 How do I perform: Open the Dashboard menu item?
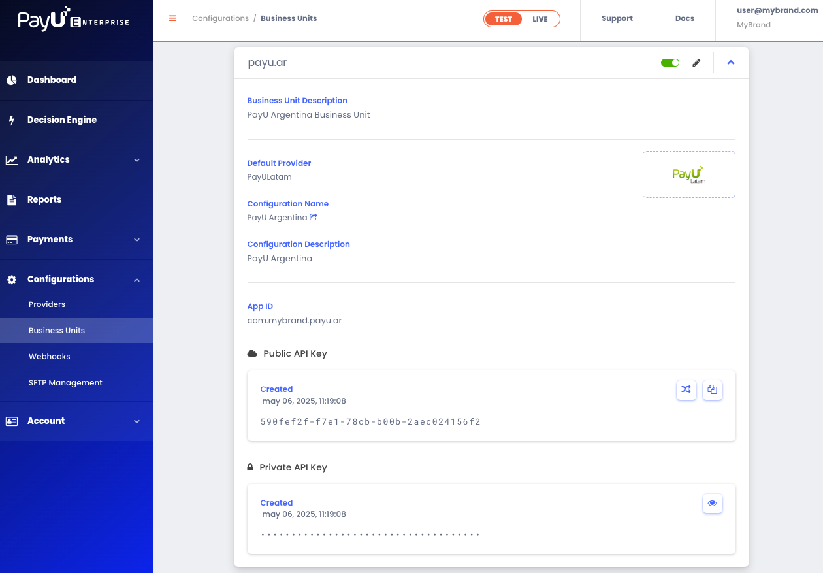(x=76, y=80)
